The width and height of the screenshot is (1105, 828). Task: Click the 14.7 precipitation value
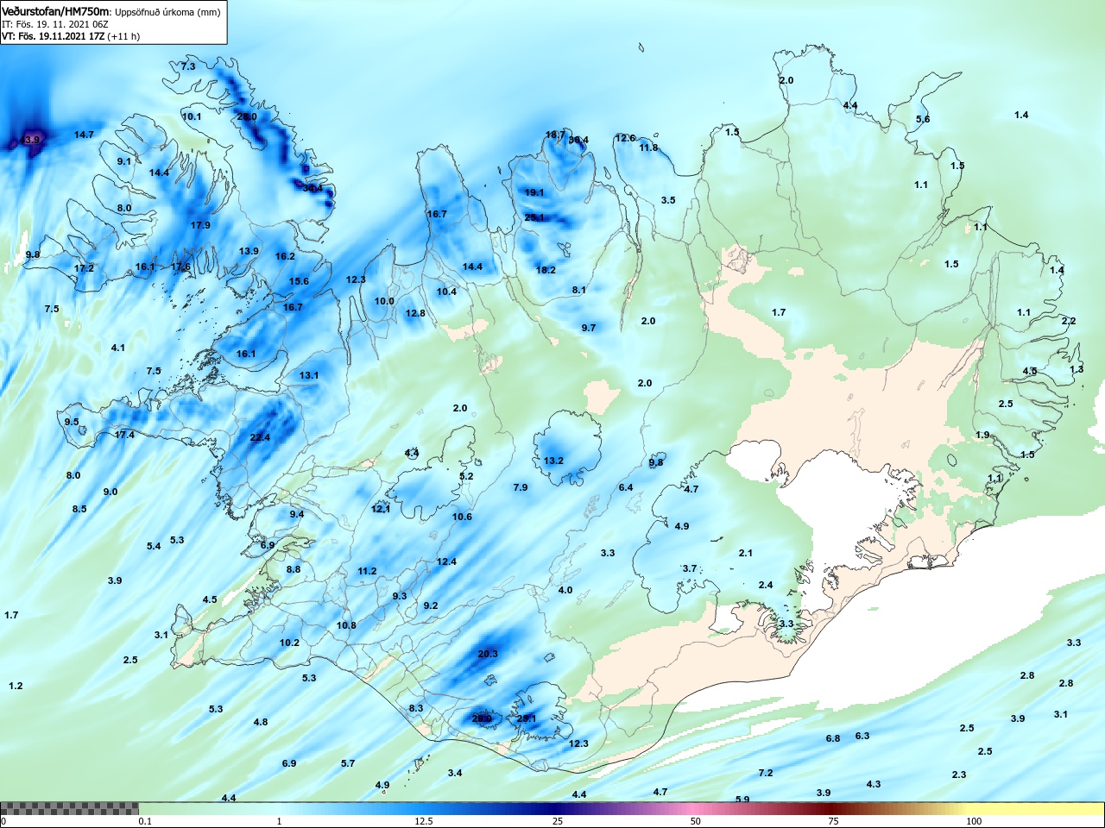pyautogui.click(x=84, y=135)
